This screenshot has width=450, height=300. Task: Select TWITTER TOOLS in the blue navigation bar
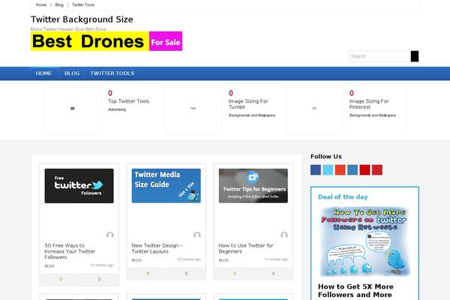(112, 73)
